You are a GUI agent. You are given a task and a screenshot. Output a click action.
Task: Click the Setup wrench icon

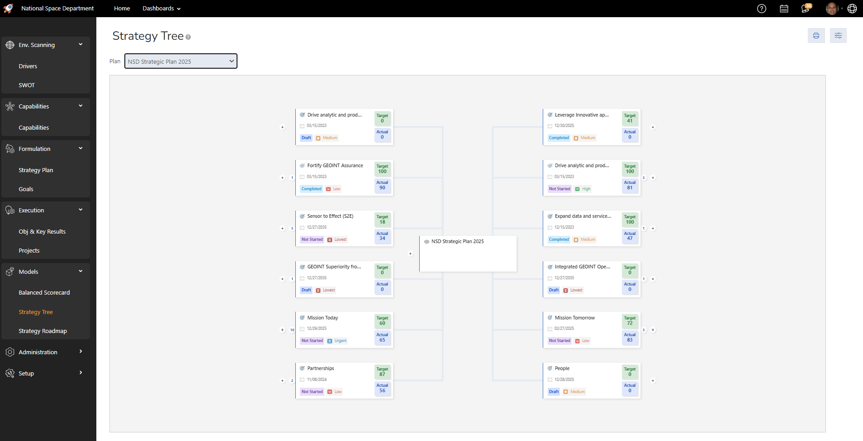(10, 373)
